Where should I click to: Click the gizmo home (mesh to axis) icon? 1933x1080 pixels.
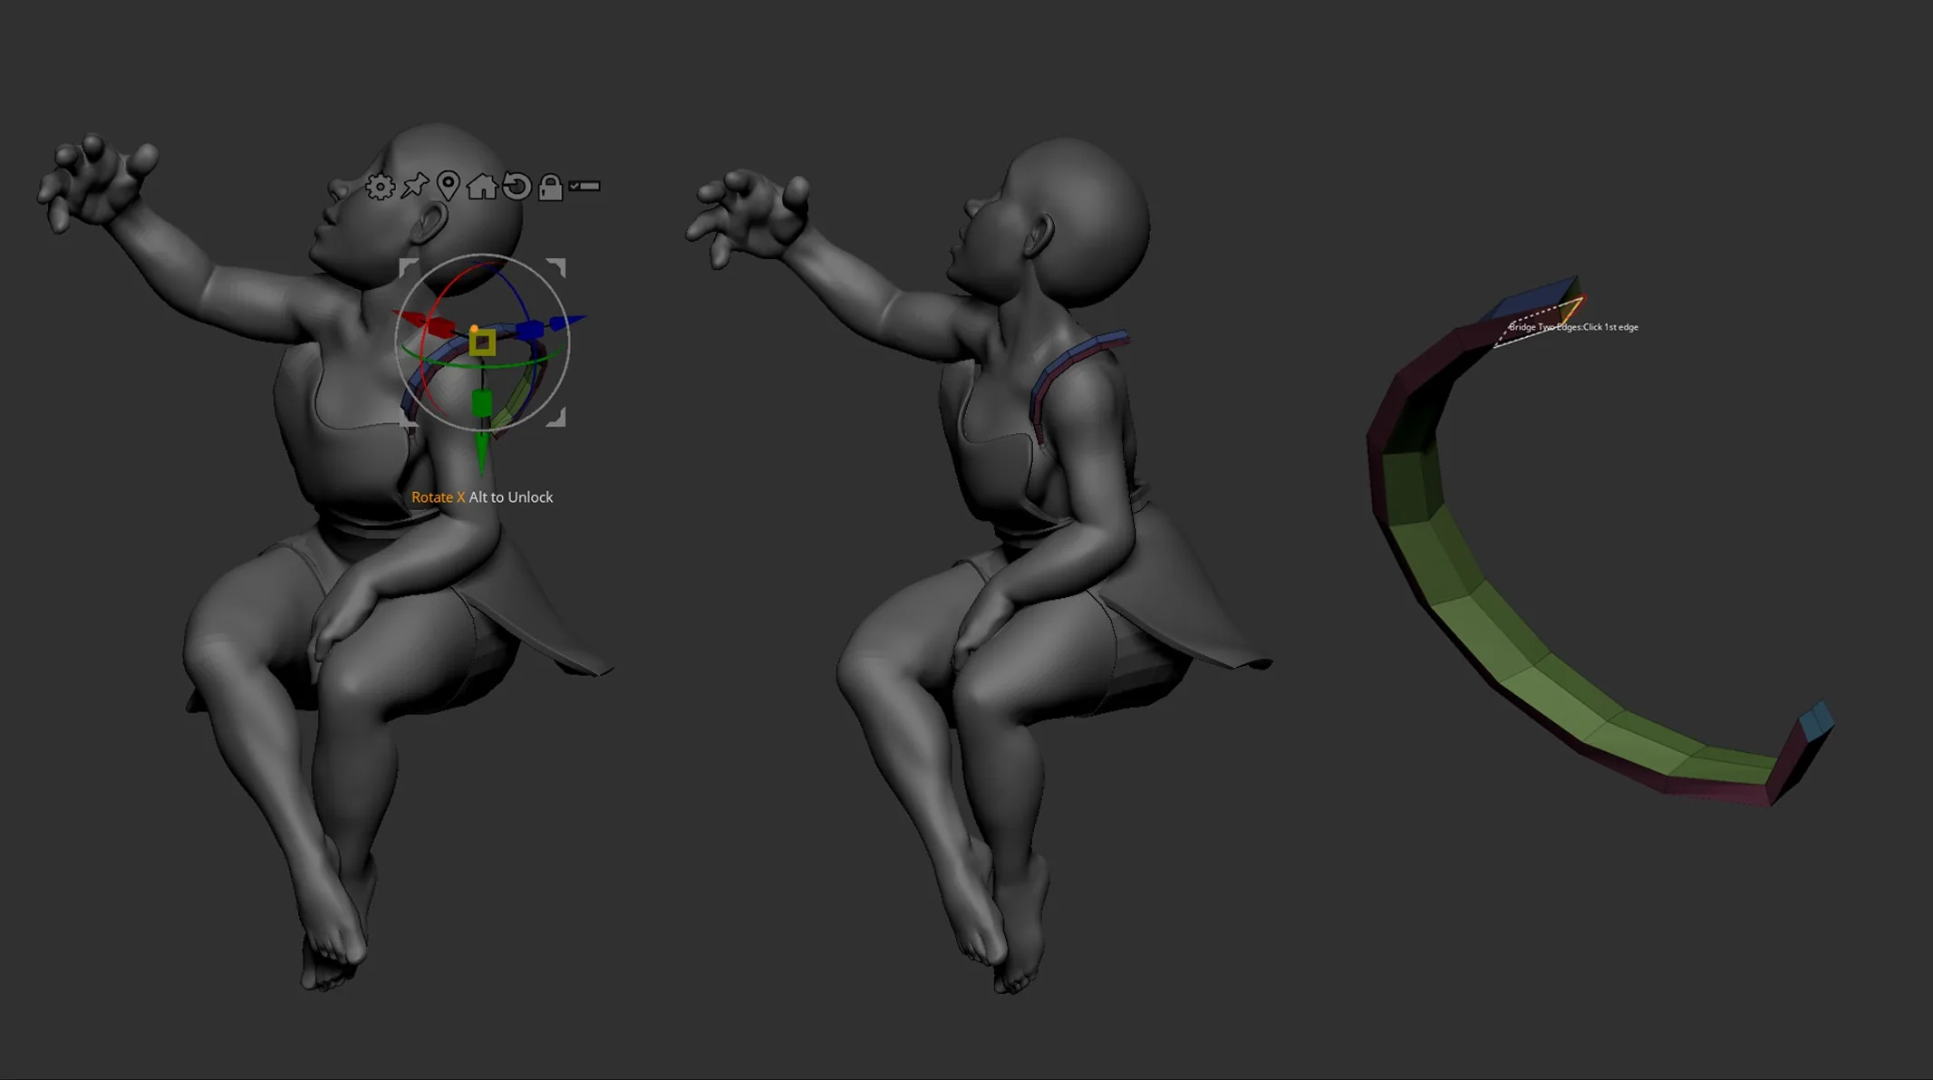pos(481,186)
